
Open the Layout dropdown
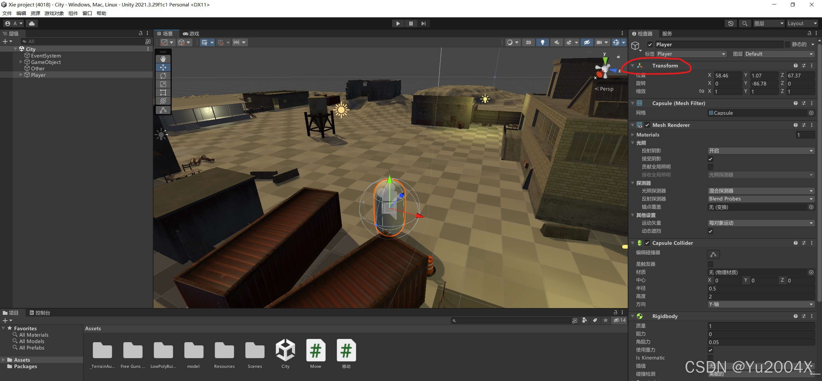click(x=802, y=23)
